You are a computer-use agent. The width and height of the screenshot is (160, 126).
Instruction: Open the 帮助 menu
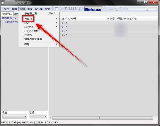pyautogui.click(x=48, y=9)
